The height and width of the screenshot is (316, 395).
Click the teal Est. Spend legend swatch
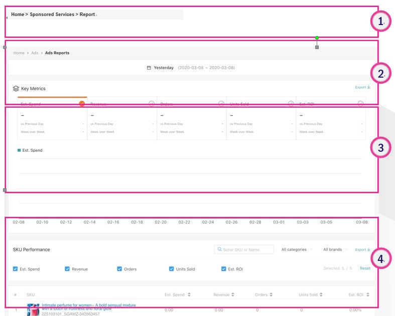click(19, 150)
